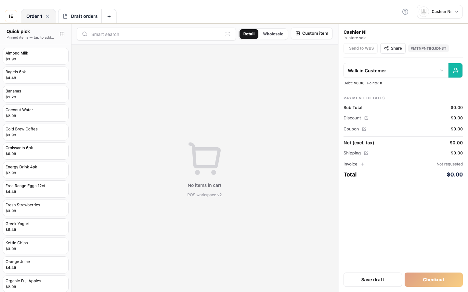Open the Walk in Customer dropdown
The width and height of the screenshot is (468, 292).
(396, 70)
